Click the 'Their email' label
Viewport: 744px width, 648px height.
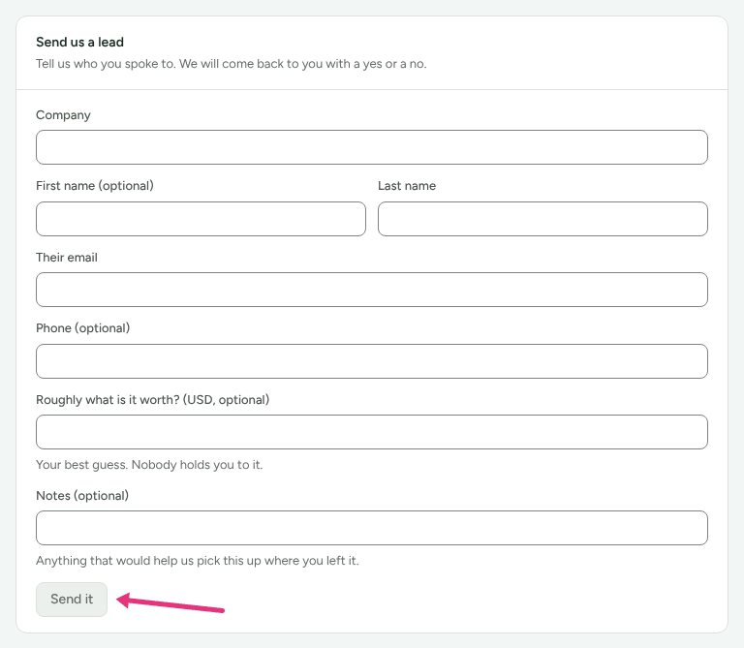[x=67, y=257]
